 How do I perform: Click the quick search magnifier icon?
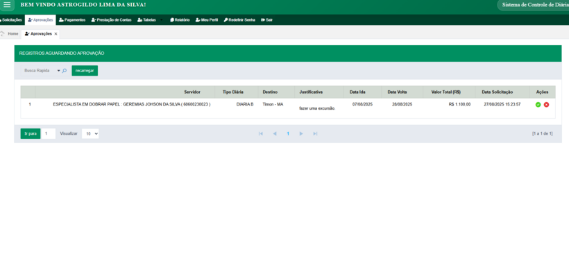pos(65,71)
